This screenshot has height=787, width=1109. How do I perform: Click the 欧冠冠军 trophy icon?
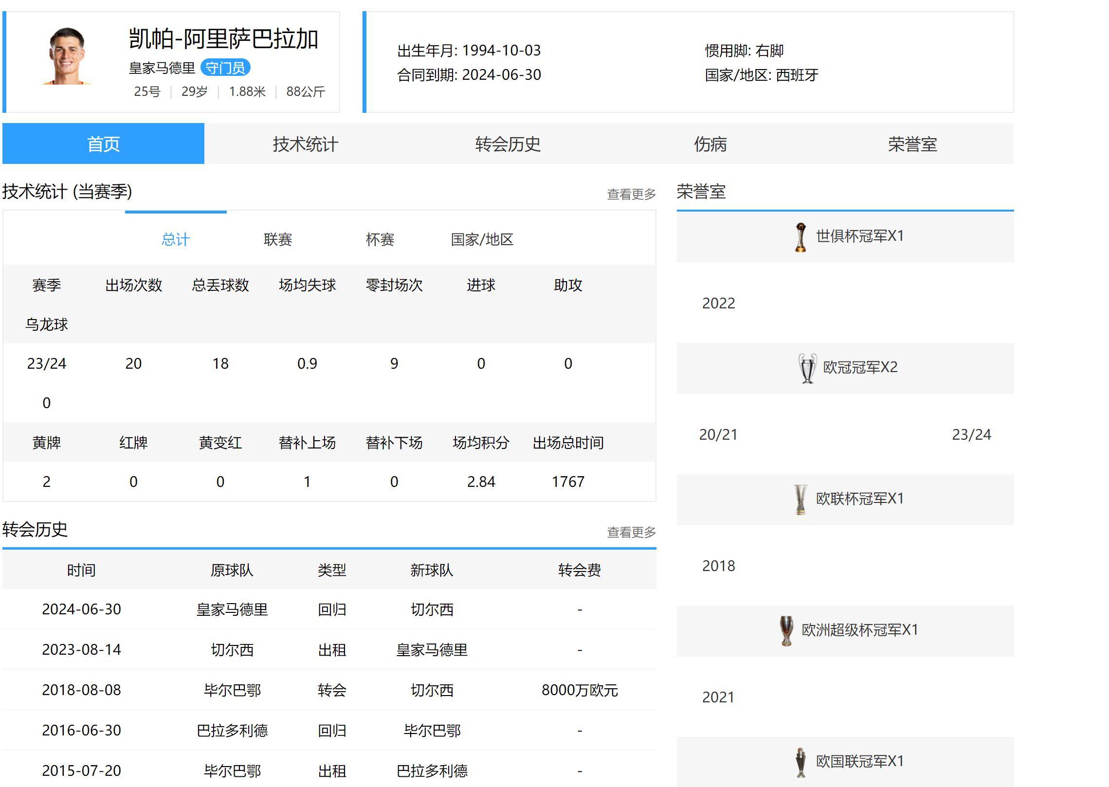pyautogui.click(x=807, y=368)
